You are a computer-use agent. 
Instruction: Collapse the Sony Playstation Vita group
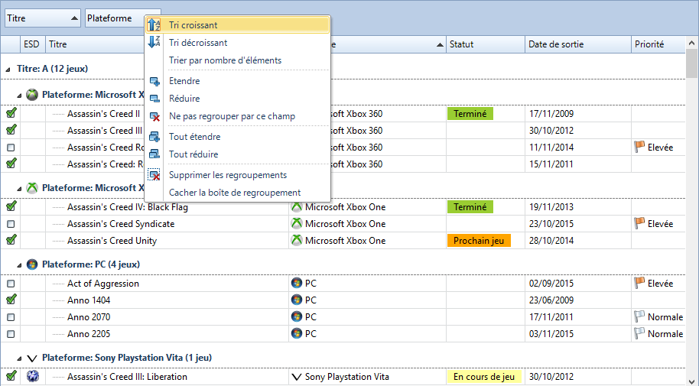(x=19, y=358)
